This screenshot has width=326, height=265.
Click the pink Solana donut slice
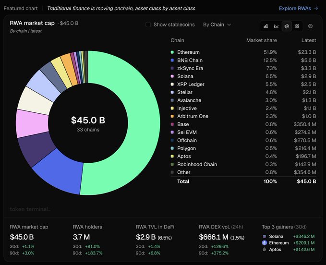(31, 124)
